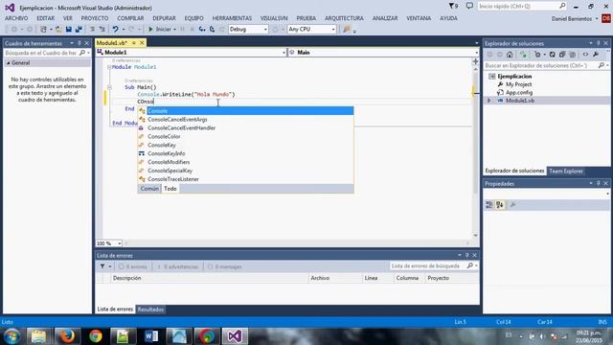Screen dimensions: 613x345
Task: Open Microsoft Word from the taskbar
Action: (151, 336)
